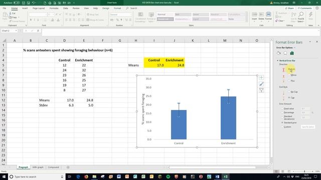Open Error Bar Options dropdown arrow

294,47
